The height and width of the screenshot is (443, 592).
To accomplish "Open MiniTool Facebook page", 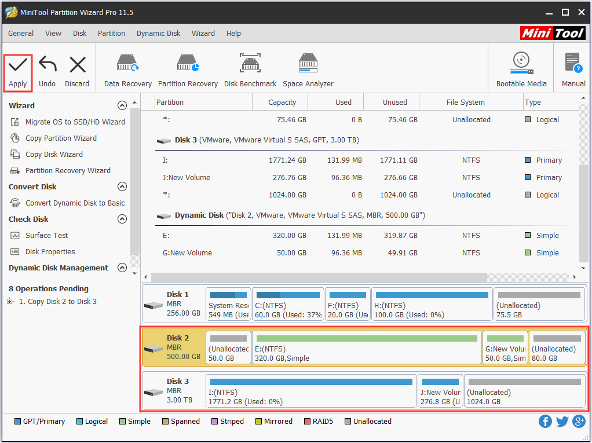I will pyautogui.click(x=545, y=421).
